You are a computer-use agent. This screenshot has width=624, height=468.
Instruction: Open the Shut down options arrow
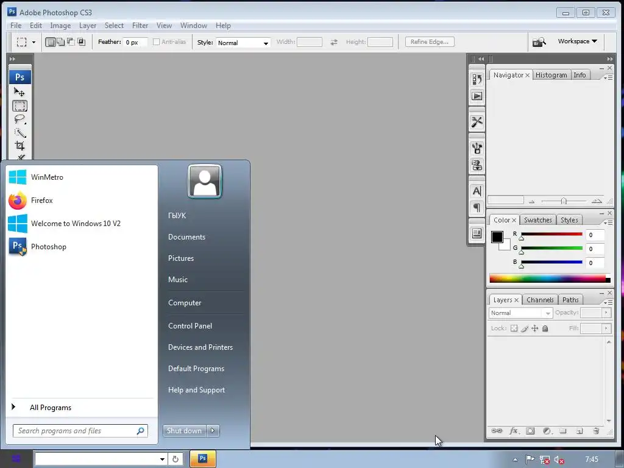(213, 431)
